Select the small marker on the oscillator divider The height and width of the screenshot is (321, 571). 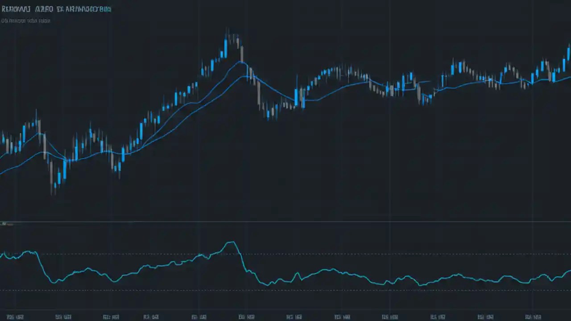click(6, 223)
